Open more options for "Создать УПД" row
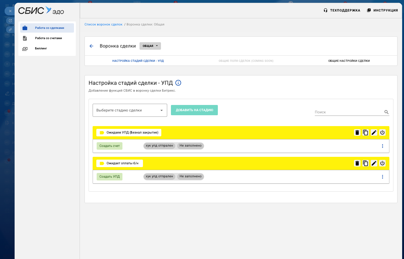The image size is (404, 259). pos(382,177)
